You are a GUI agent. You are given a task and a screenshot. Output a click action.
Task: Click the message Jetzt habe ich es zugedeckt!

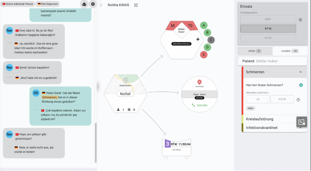(x=38, y=78)
